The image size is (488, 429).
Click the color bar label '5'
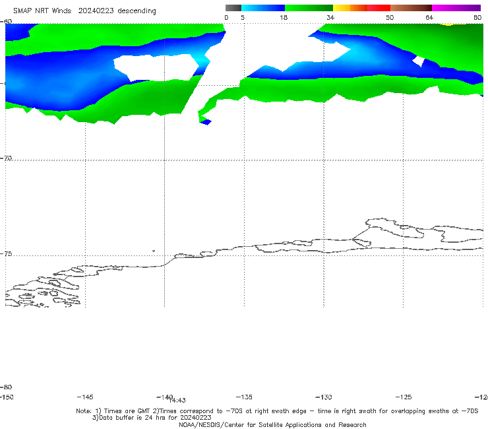tap(243, 17)
